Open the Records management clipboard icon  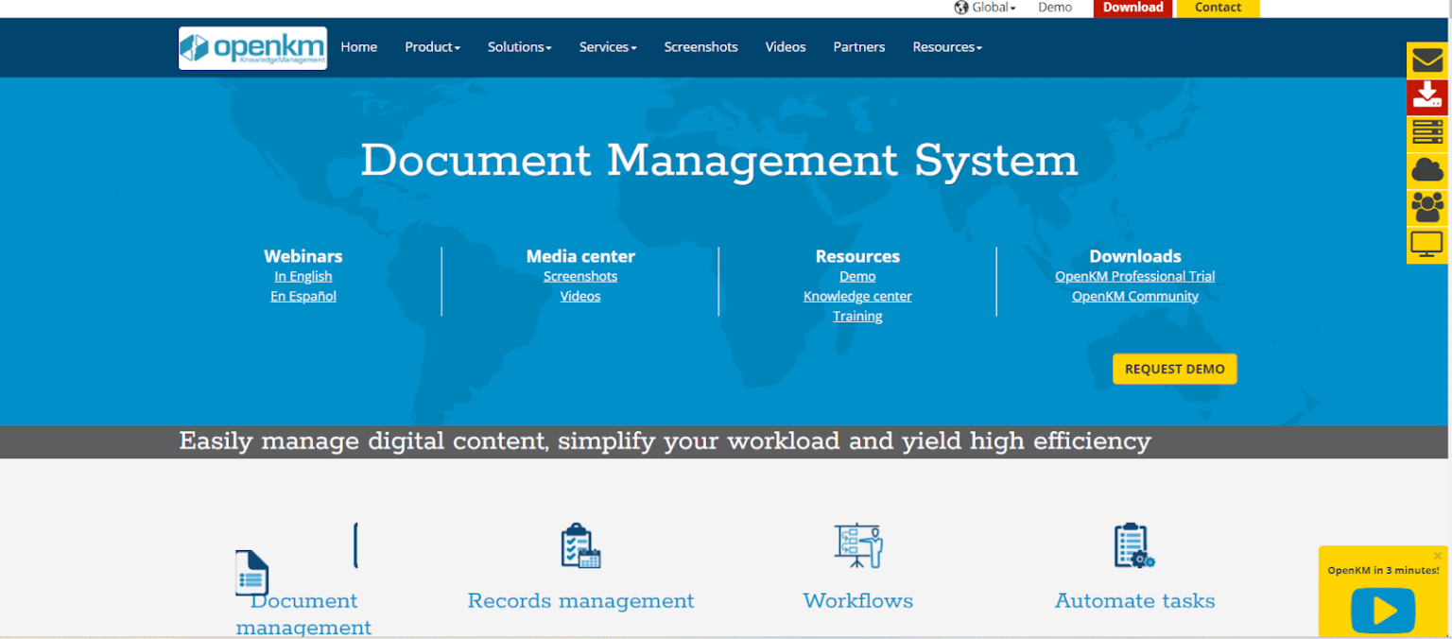click(580, 545)
